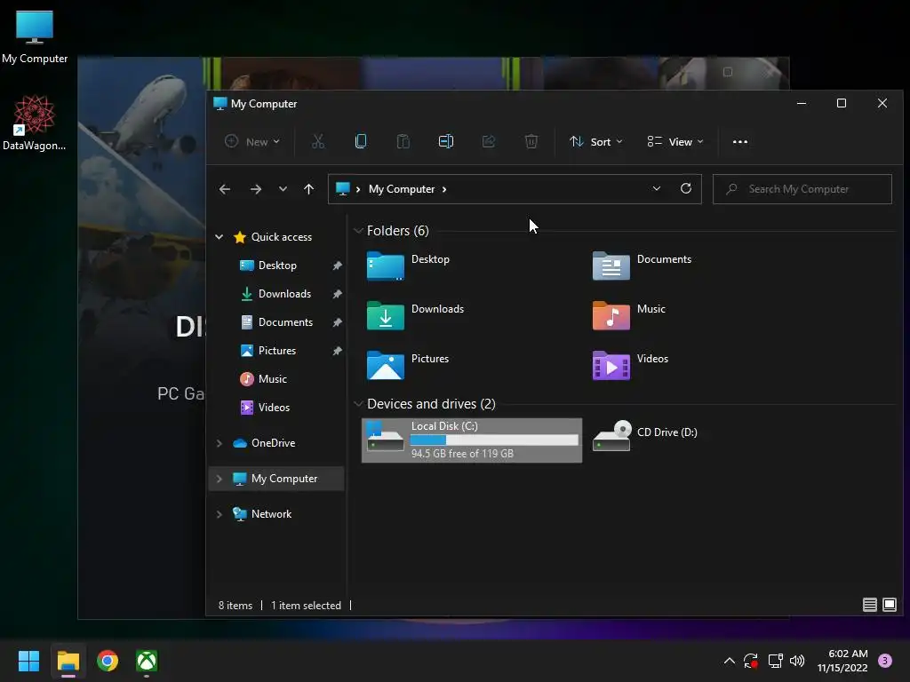
Task: Collapse the Folders (6) group
Action: [359, 231]
